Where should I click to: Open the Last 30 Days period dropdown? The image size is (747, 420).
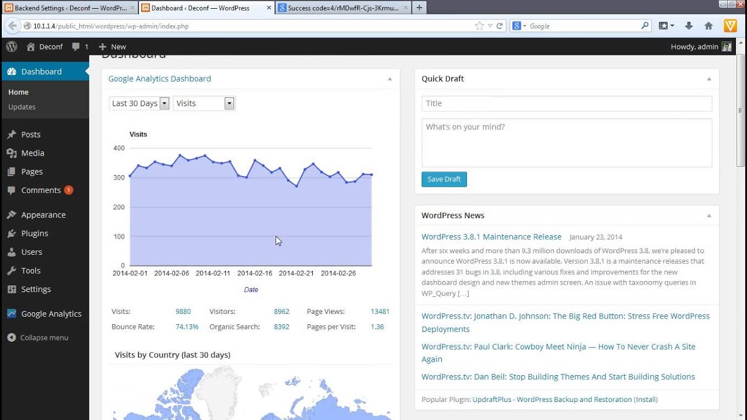click(139, 103)
